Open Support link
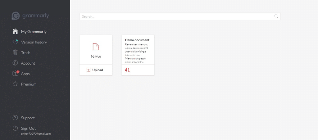Image resolution: width=318 pixels, height=140 pixels. [x=28, y=118]
